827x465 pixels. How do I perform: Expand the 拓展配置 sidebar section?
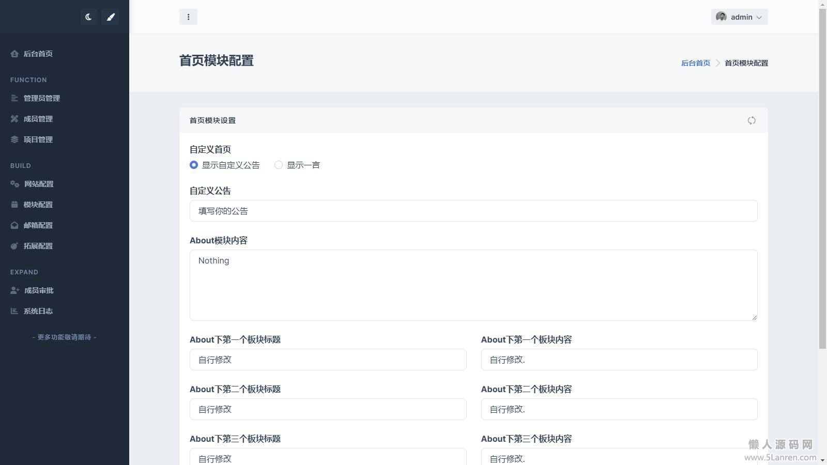(x=38, y=246)
